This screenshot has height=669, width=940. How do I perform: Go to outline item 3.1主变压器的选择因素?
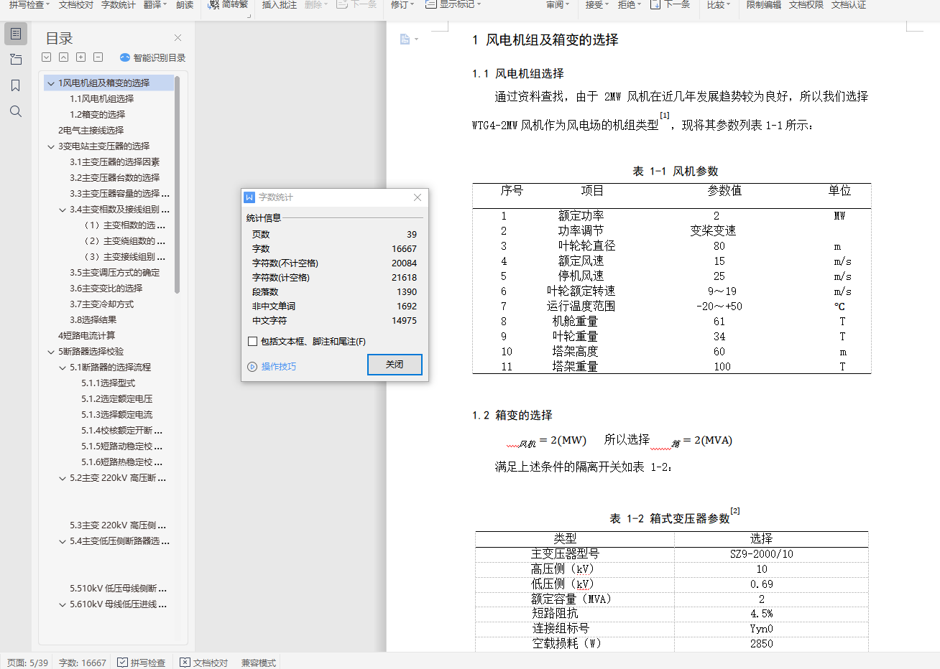pyautogui.click(x=114, y=162)
